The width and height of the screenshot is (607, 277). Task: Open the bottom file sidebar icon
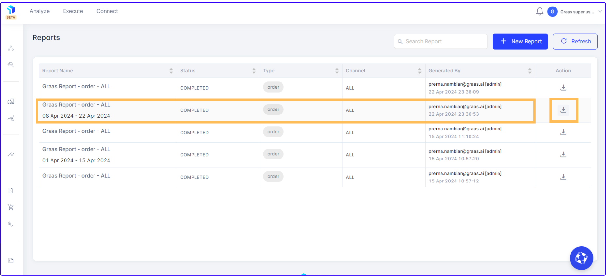click(11, 261)
